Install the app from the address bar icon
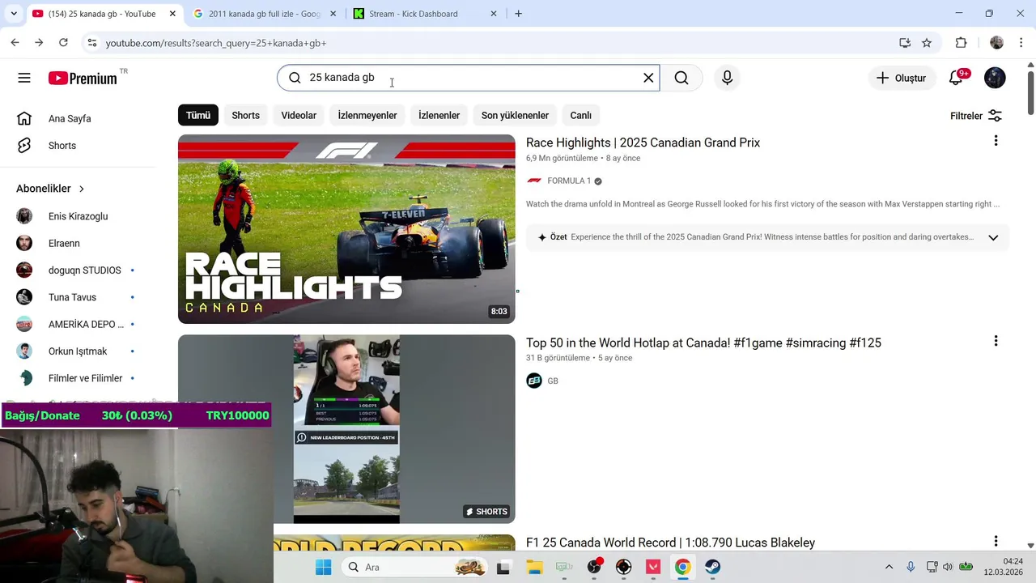Screen dimensions: 1036x583 (x=905, y=43)
